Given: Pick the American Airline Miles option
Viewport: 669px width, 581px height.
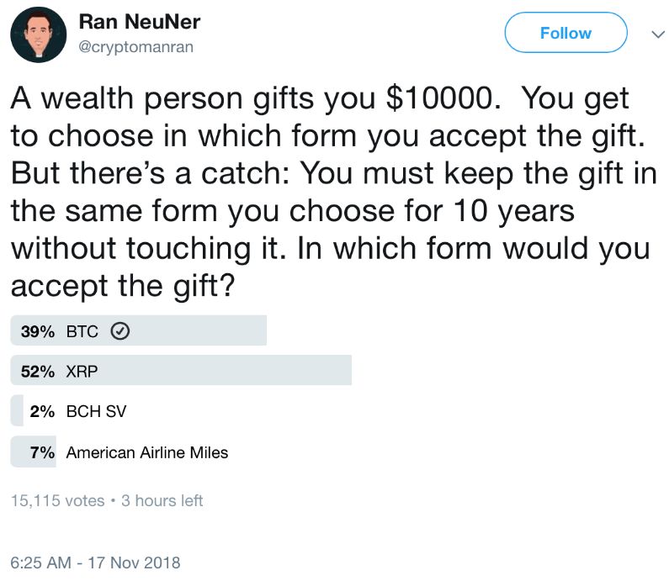Looking at the screenshot, I should 146,452.
